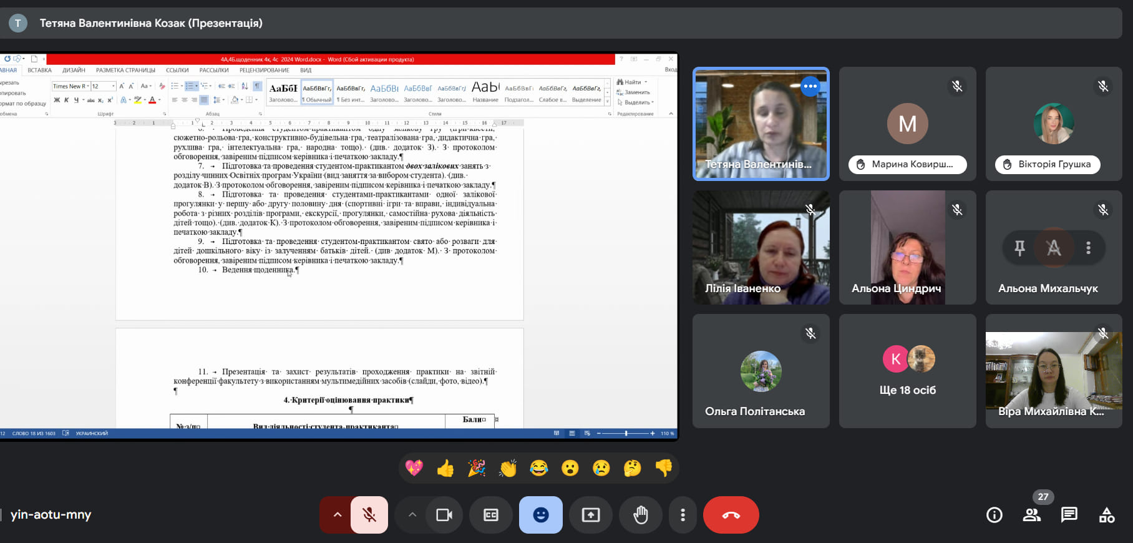
Task: Open the chat panel
Action: (x=1069, y=515)
